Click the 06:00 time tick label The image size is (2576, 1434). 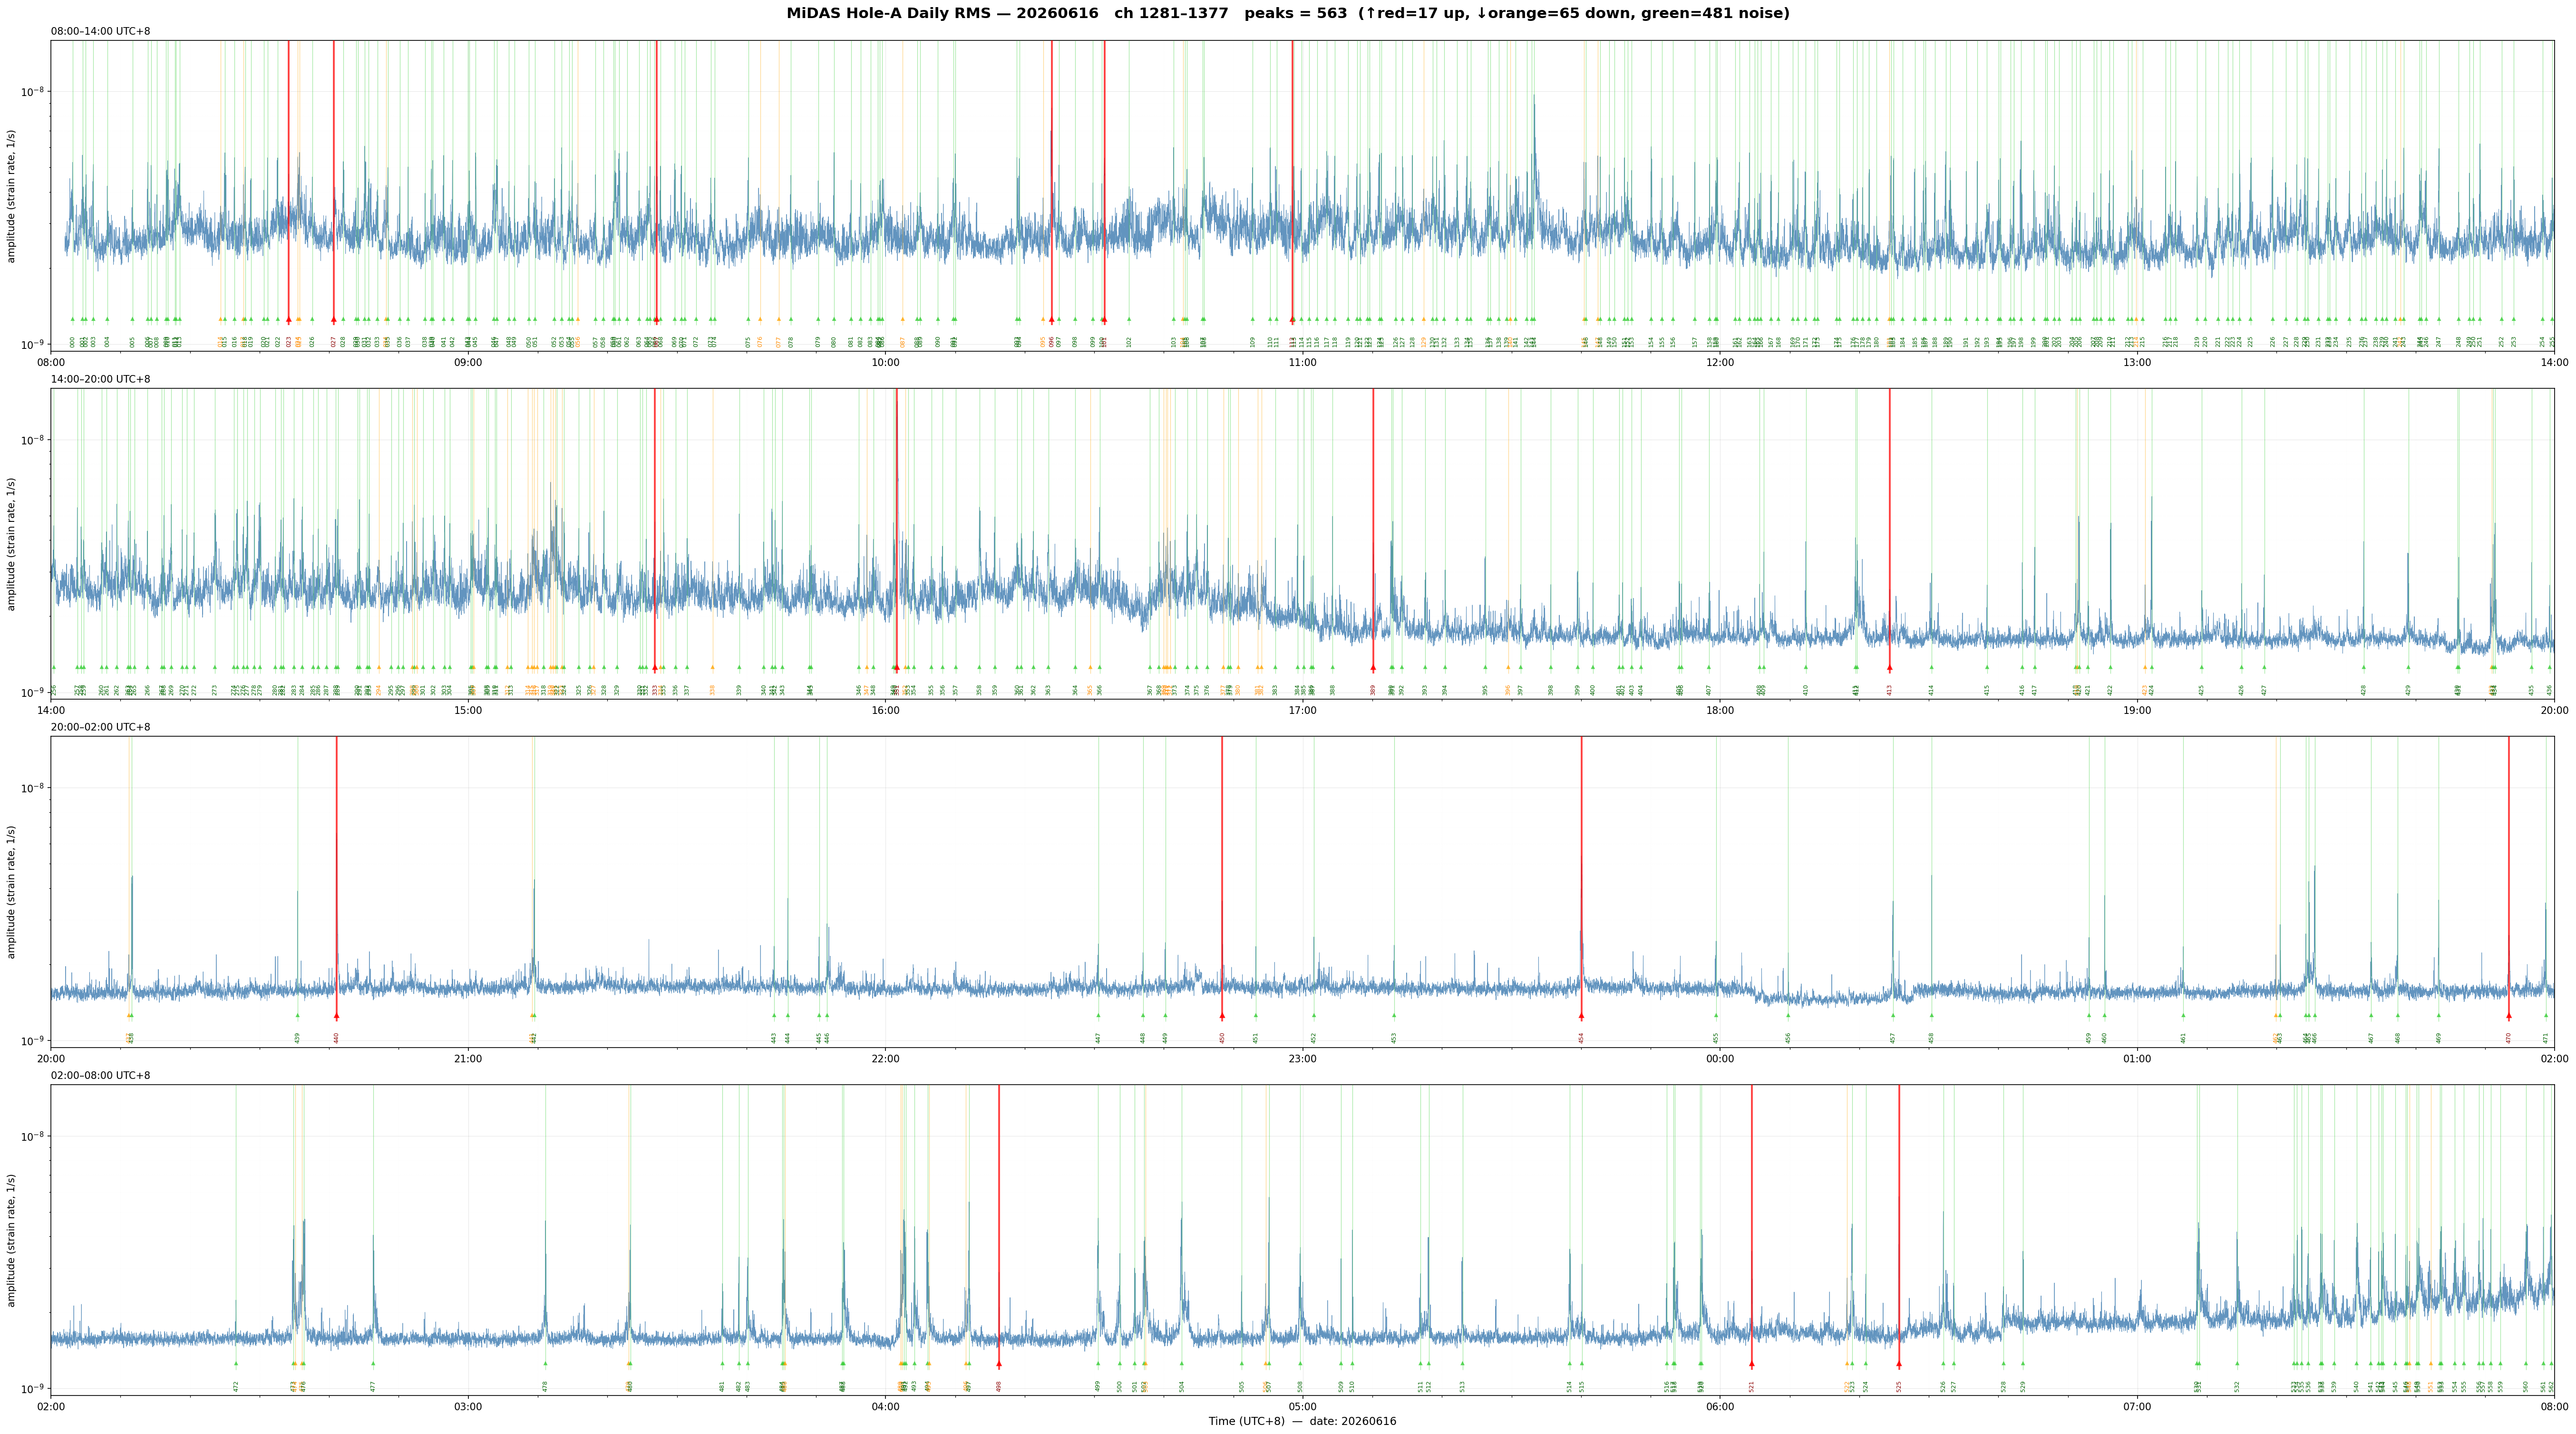click(x=1719, y=1406)
